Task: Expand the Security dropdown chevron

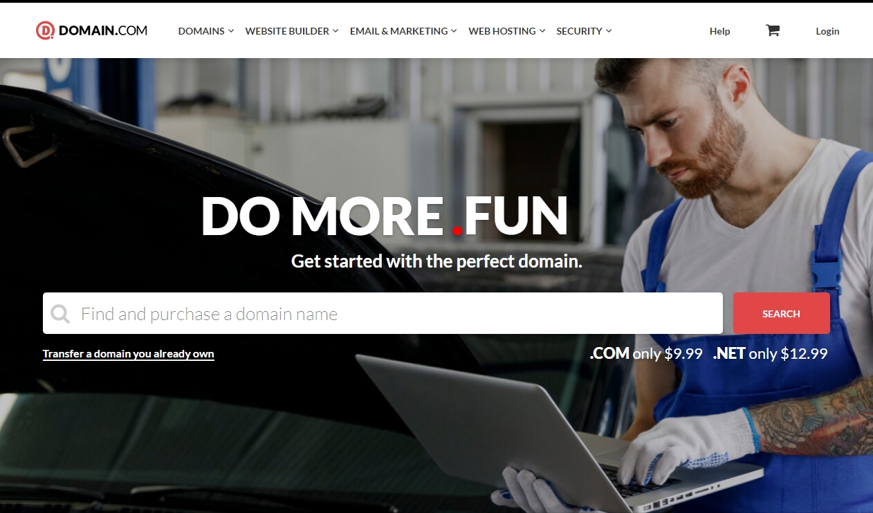Action: click(609, 30)
